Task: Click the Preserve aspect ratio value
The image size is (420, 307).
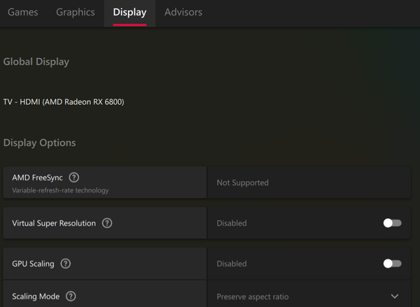Action: point(252,297)
